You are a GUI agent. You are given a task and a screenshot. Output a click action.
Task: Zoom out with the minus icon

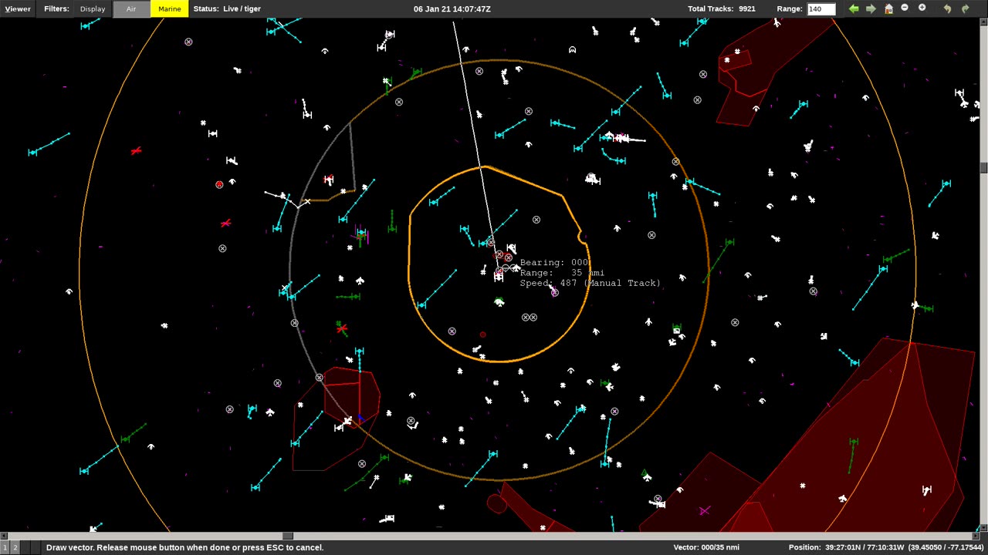click(905, 8)
